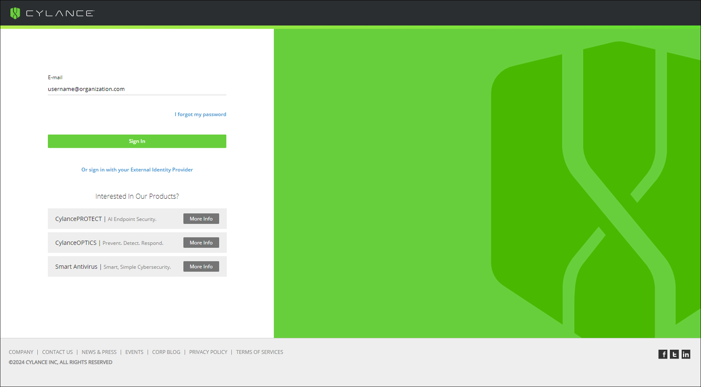This screenshot has height=387, width=701.
Task: Click the 'E-mail' field label
Action: click(55, 77)
